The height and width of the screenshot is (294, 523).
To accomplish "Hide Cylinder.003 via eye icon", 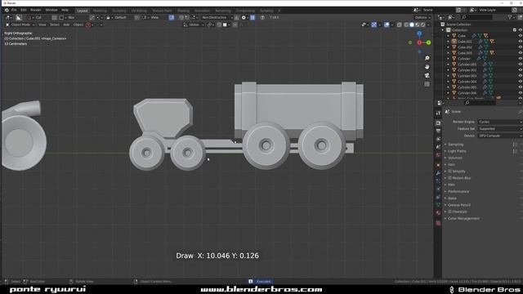I will 520,76.
